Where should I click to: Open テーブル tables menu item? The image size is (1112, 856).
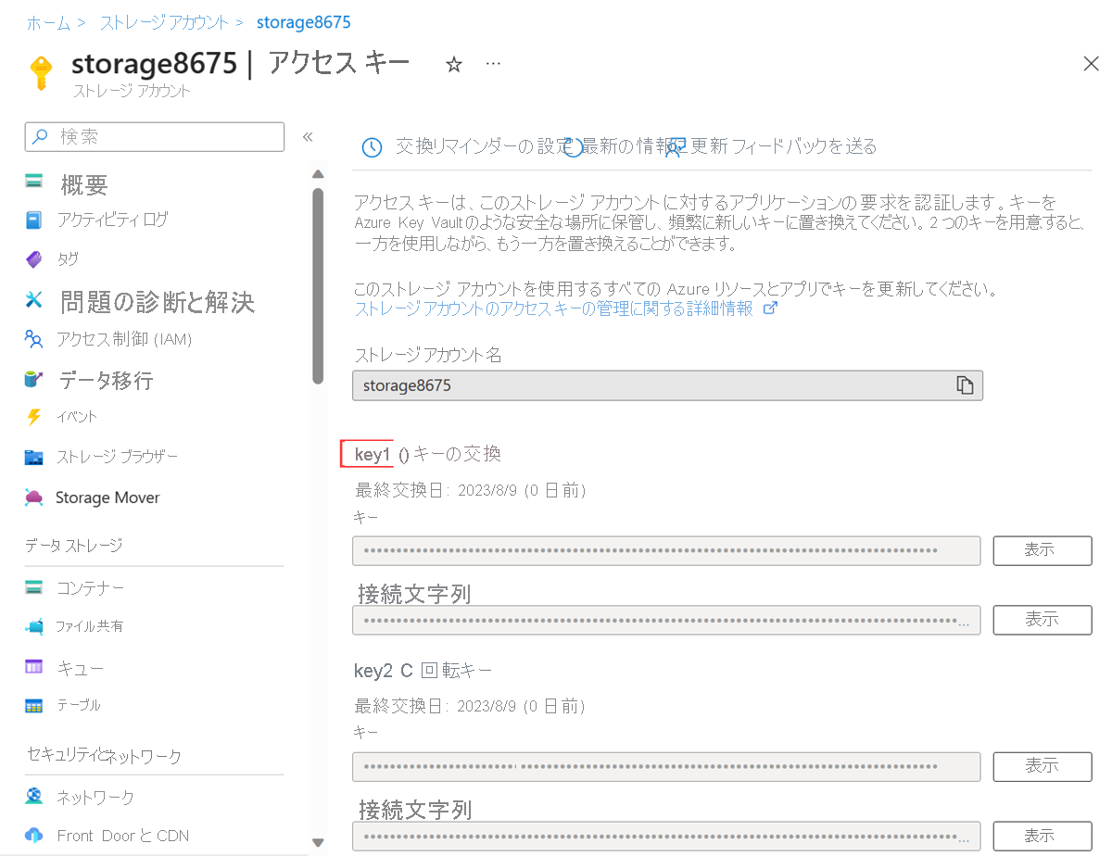(x=79, y=705)
